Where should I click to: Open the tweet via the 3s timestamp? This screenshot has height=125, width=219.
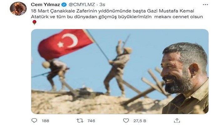[x=102, y=5]
